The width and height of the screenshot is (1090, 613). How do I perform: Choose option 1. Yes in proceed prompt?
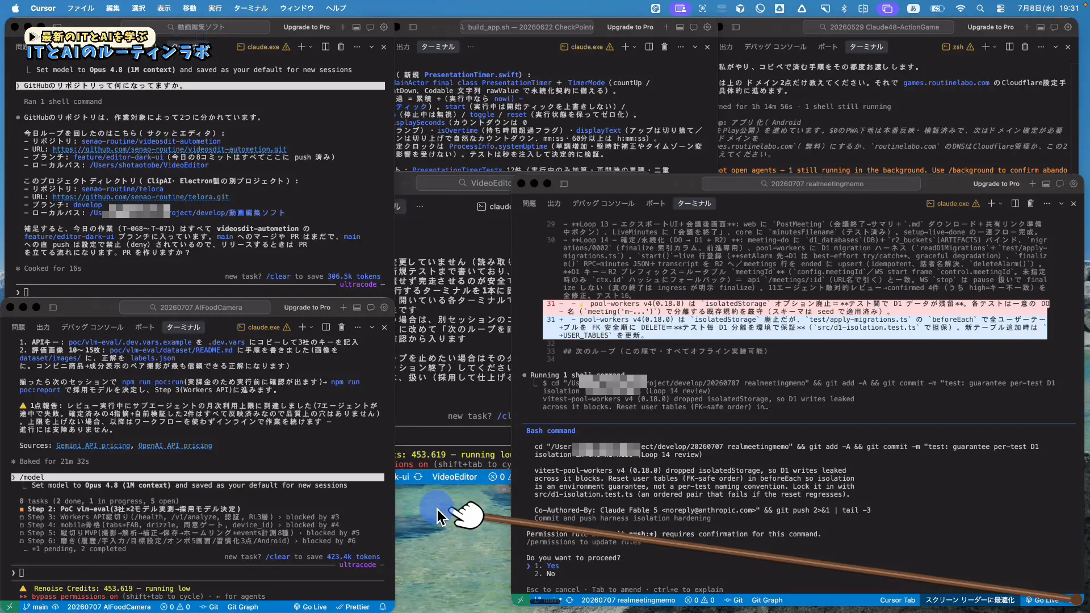tap(546, 566)
